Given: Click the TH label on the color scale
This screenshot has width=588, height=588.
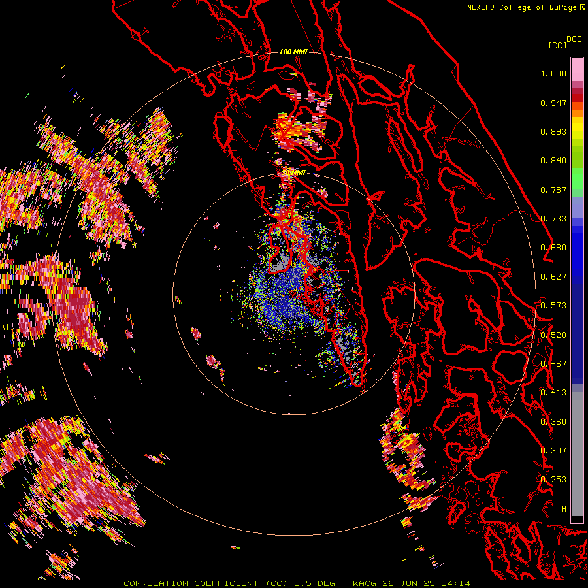Looking at the screenshot, I should tap(561, 509).
